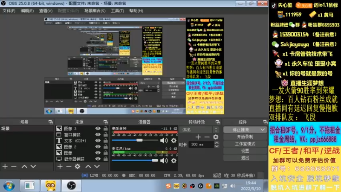341x192 pixels.
Task: Open the 帮助(H) menu
Action: [x=136, y=11]
